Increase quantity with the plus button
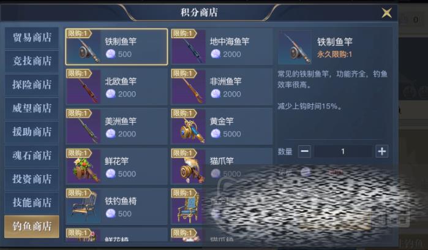 coord(381,151)
